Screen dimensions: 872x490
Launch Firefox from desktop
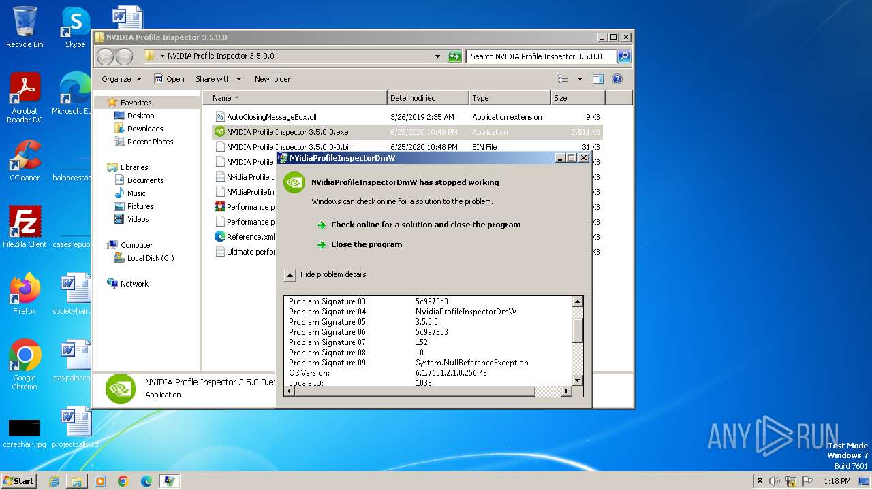[25, 294]
